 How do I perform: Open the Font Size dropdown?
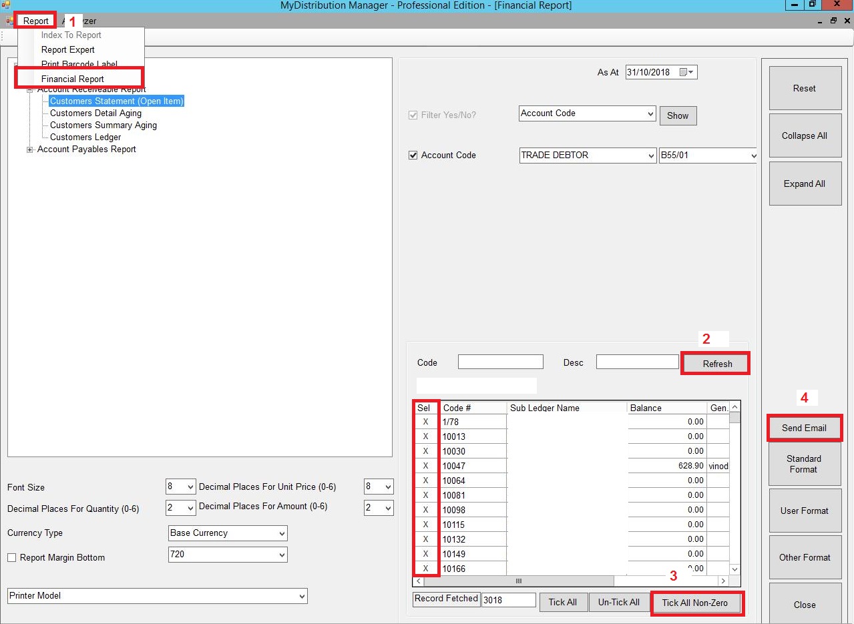coord(189,487)
